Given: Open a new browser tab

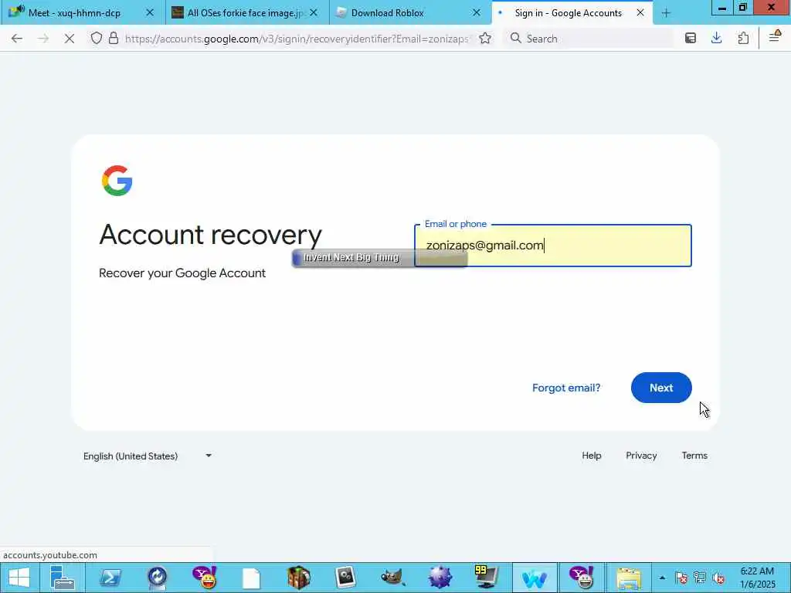Looking at the screenshot, I should 666,13.
